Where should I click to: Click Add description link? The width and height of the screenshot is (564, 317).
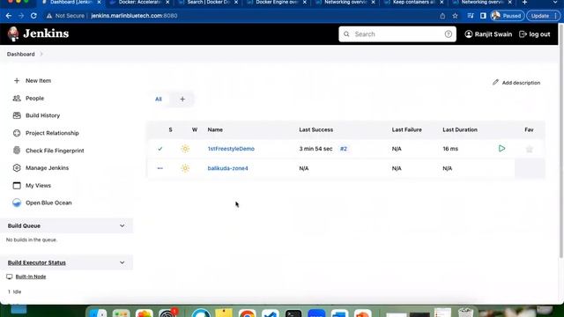click(516, 83)
